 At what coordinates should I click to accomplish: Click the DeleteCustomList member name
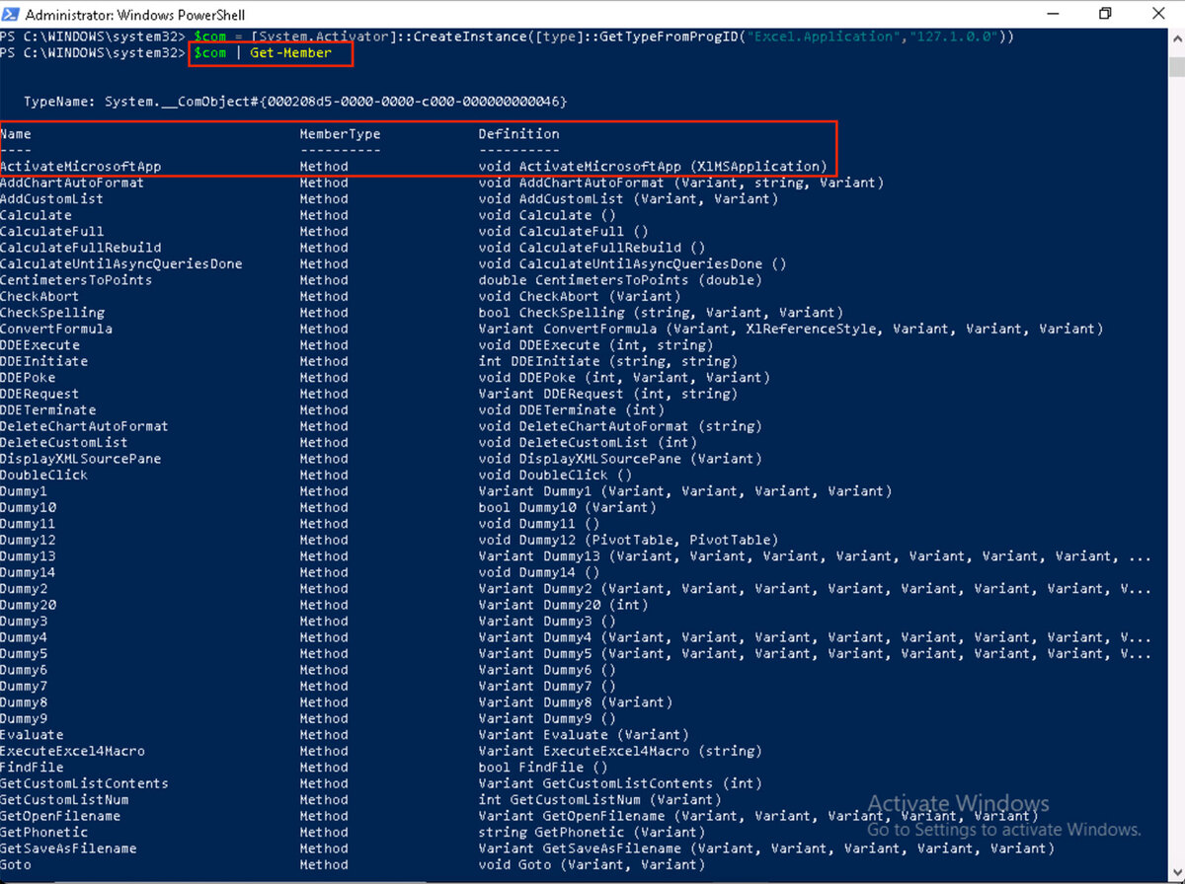[64, 442]
